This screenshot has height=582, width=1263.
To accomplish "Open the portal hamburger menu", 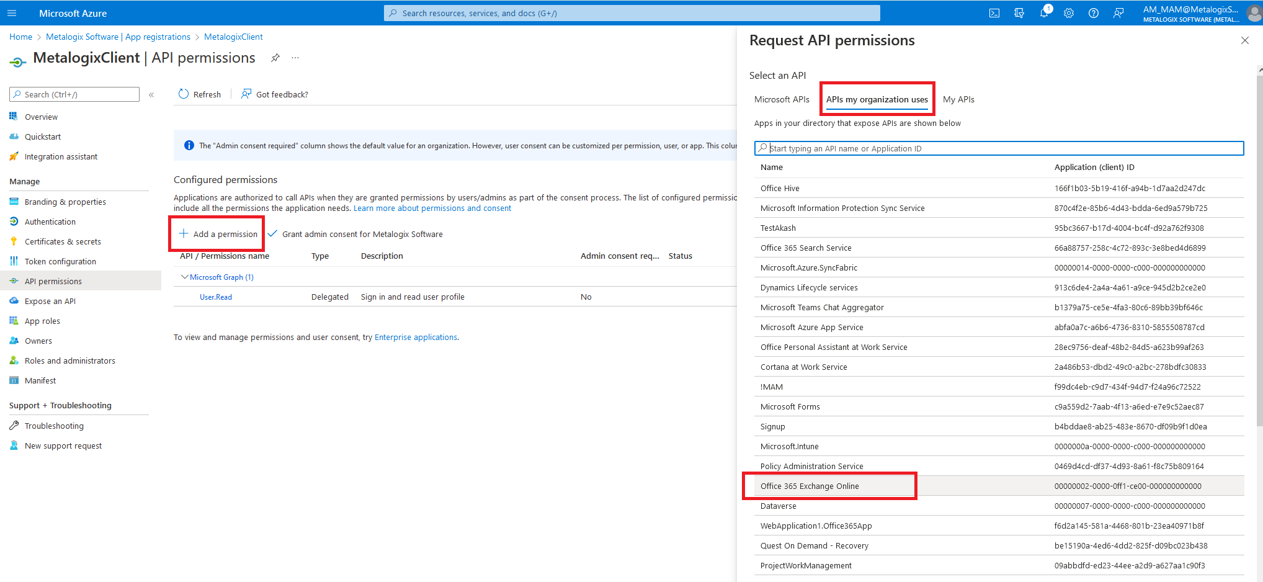I will pos(12,13).
